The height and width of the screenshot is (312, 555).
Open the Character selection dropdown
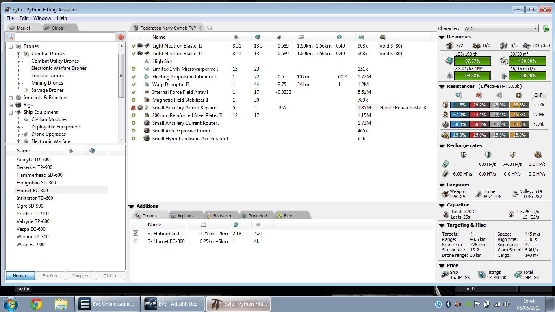pyautogui.click(x=501, y=28)
